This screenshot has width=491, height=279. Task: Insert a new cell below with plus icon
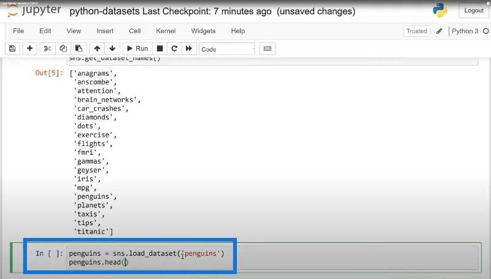pos(29,48)
